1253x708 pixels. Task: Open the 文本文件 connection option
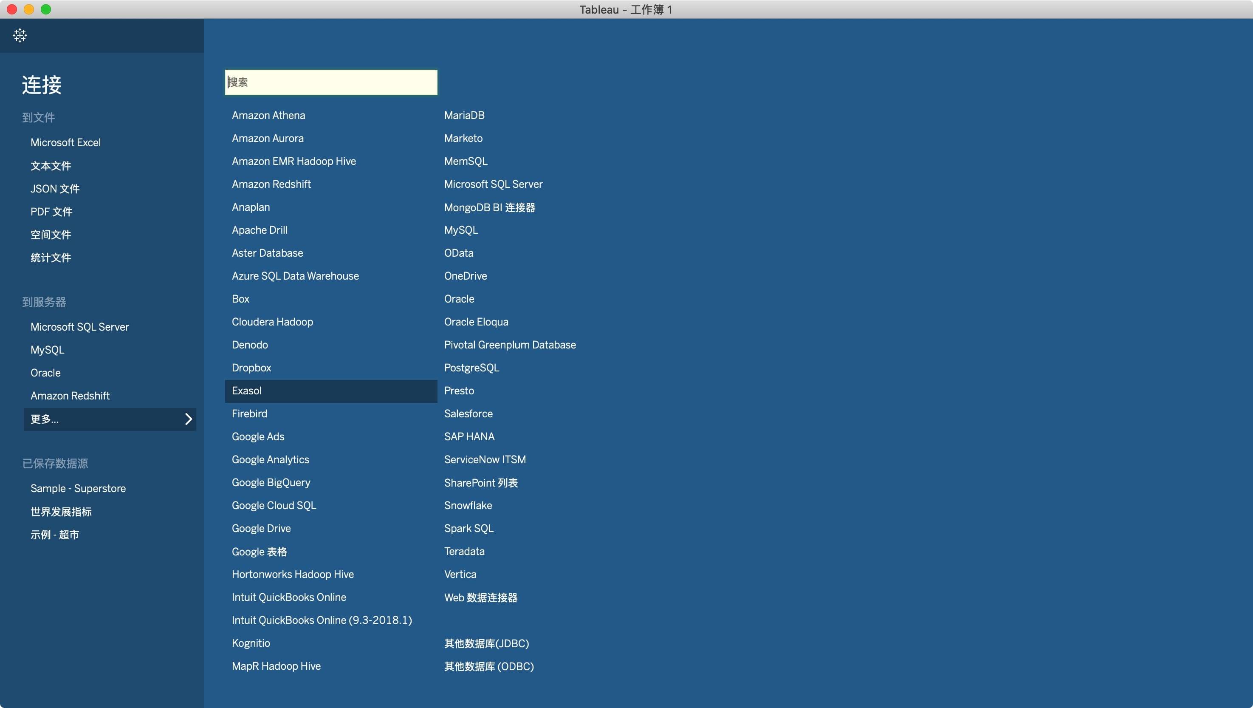pyautogui.click(x=51, y=165)
